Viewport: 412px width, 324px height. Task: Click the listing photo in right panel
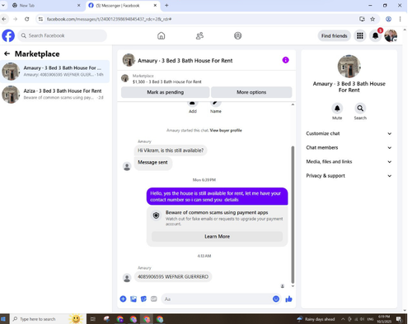tap(349, 67)
